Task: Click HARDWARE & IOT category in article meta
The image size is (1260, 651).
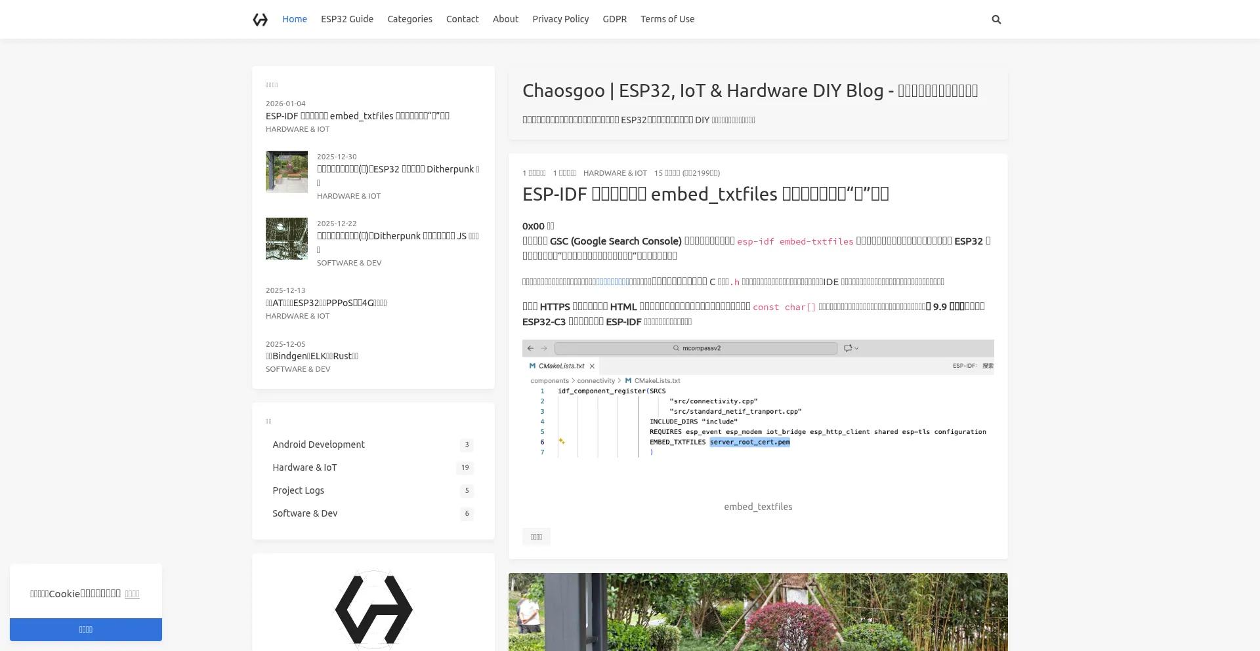Action: point(615,173)
